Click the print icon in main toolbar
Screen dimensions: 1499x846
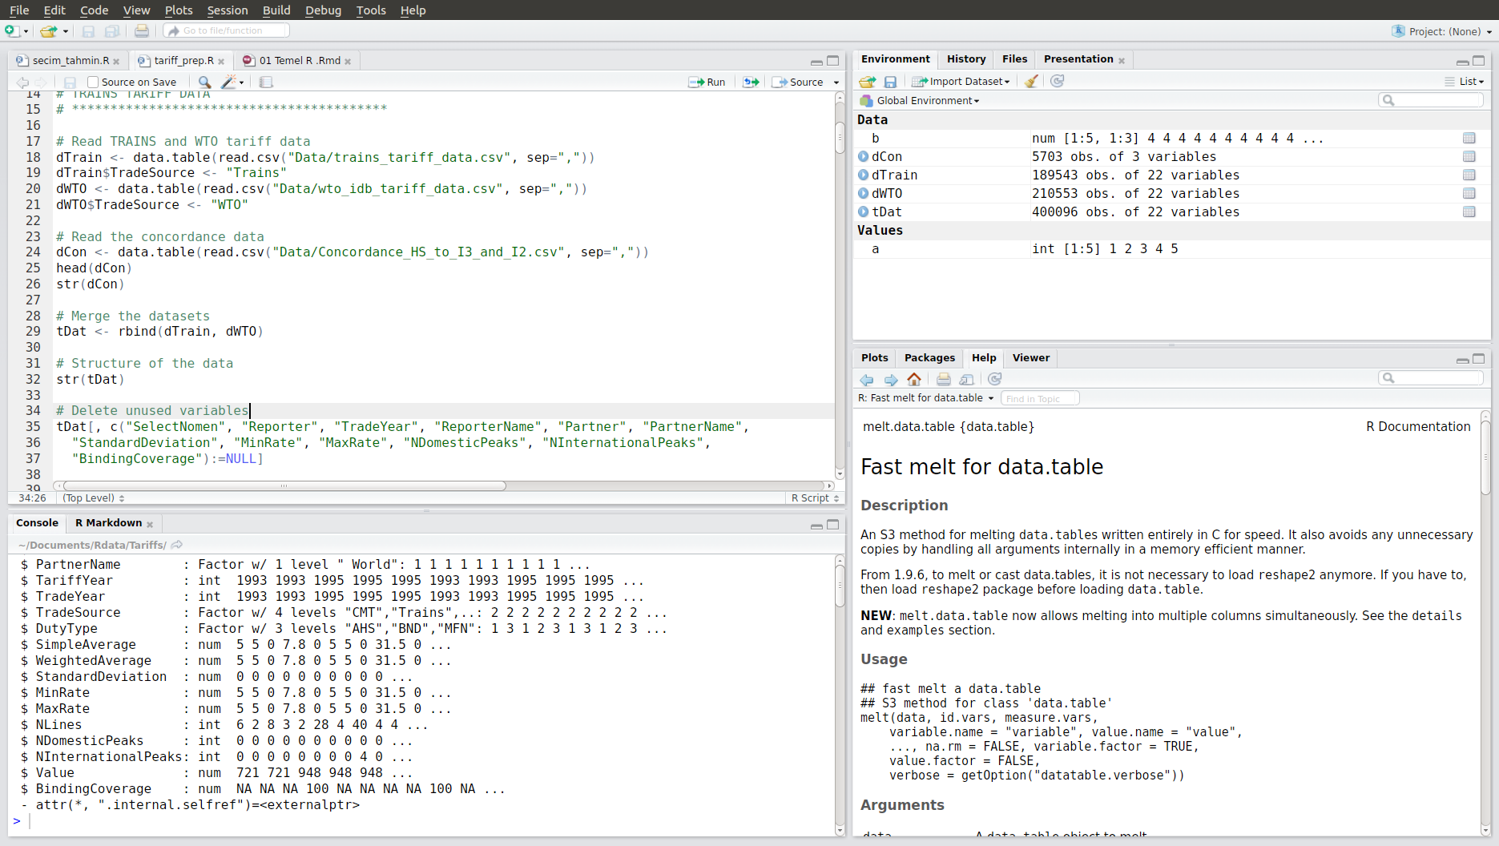coord(142,31)
